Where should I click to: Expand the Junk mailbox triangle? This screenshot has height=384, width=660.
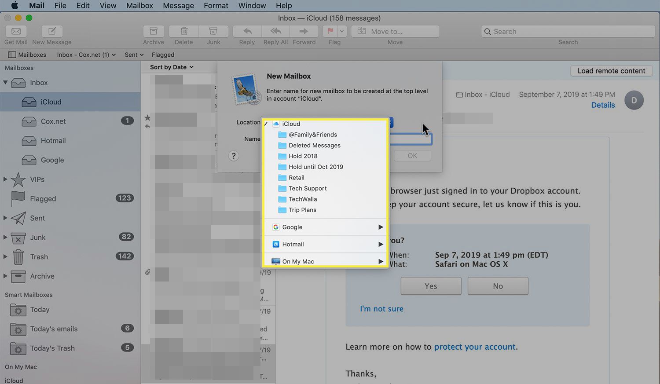click(5, 237)
